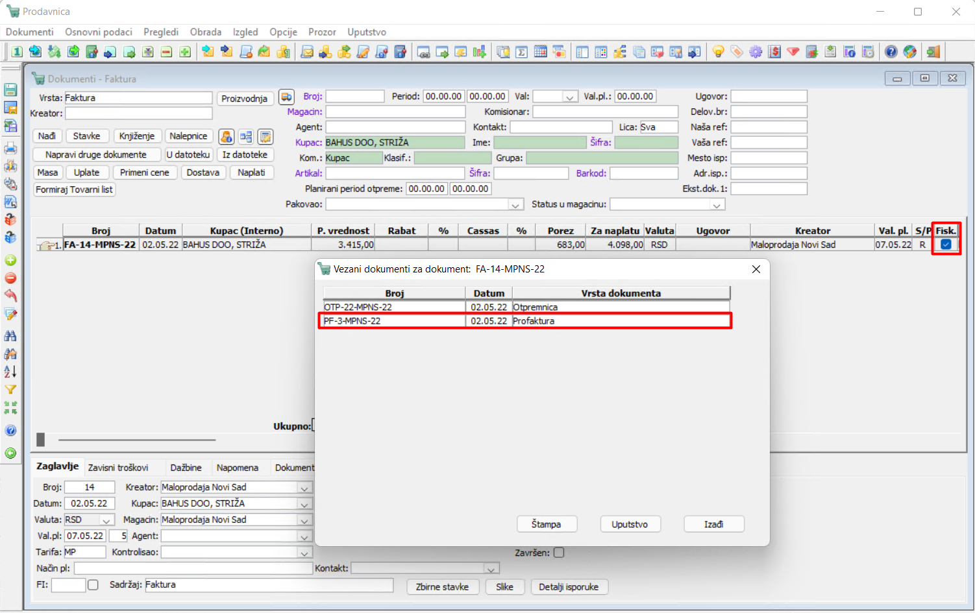Check the Završen checkbox
Viewport: 975px width, 613px height.
coord(559,553)
